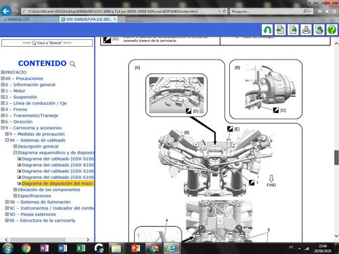The width and height of the screenshot is (339, 254).
Task: Click the pages icon with green arrow
Action: pos(319,30)
